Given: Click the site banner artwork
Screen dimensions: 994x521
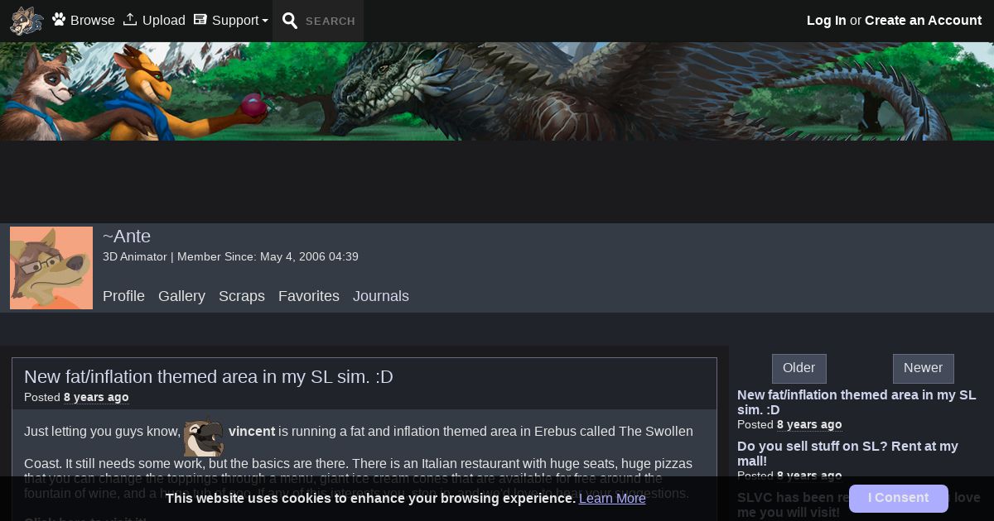Looking at the screenshot, I should pos(497,91).
